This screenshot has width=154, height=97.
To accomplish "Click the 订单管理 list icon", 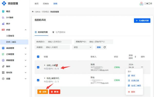I will (3, 54).
